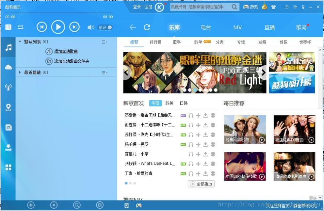Open location pin sidebar icon
This screenshot has height=211, width=324.
pos(8,107)
